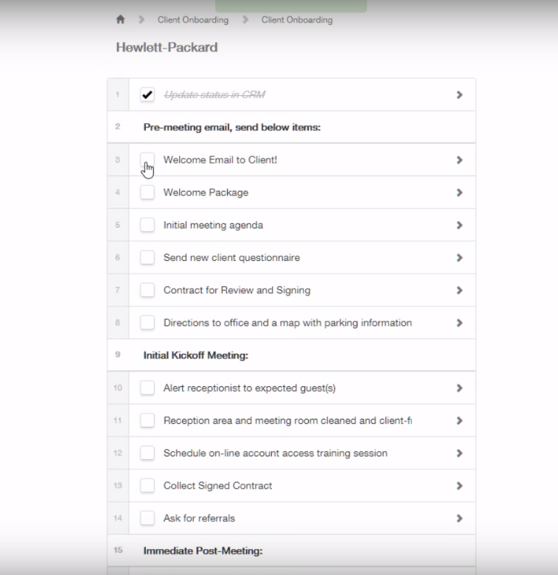
Task: Tick the Collect Signed Contract checkbox
Action: [147, 486]
